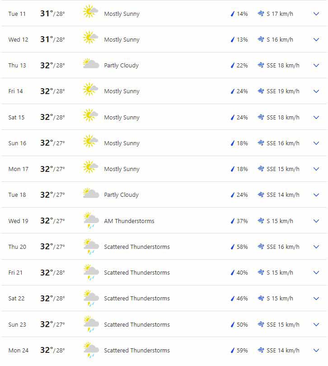Click the mostly sunny icon for Mon 17
This screenshot has width=328, height=366.
(x=91, y=166)
